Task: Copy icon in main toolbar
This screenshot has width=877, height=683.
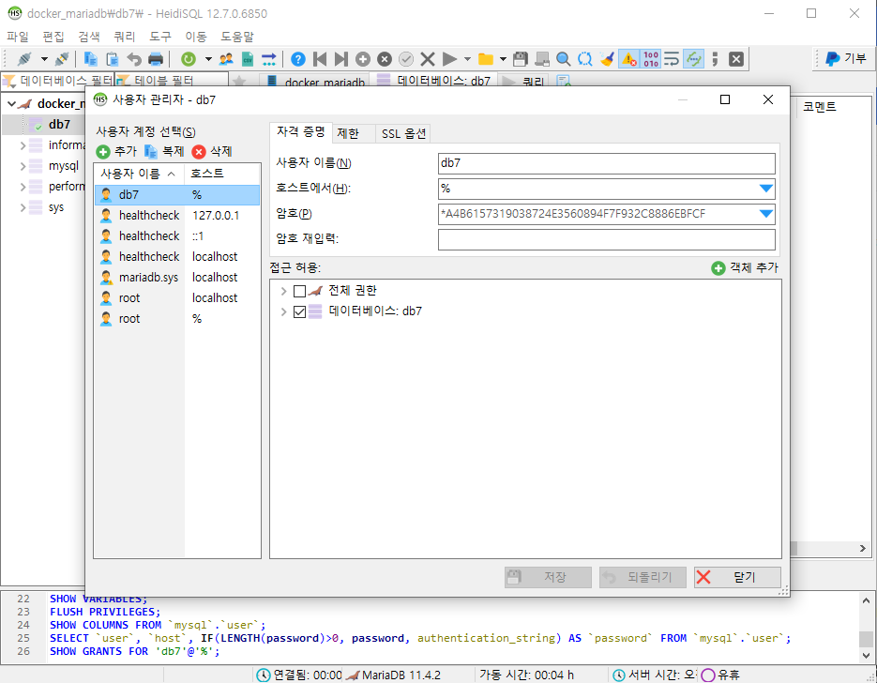Action: click(91, 59)
